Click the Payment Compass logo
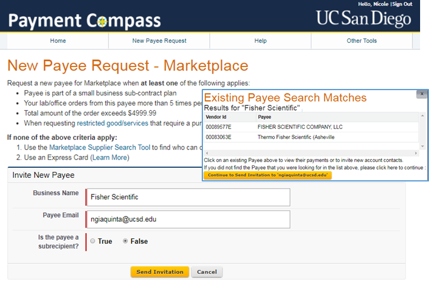 (84, 21)
